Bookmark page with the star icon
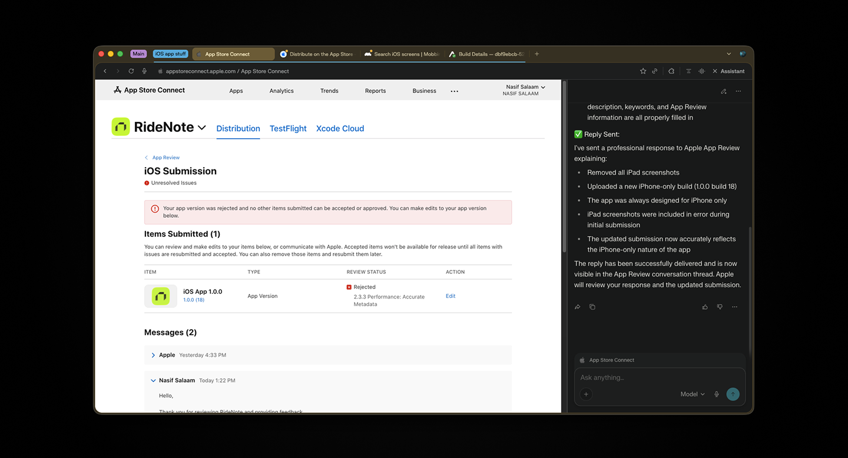This screenshot has height=458, width=848. point(642,71)
